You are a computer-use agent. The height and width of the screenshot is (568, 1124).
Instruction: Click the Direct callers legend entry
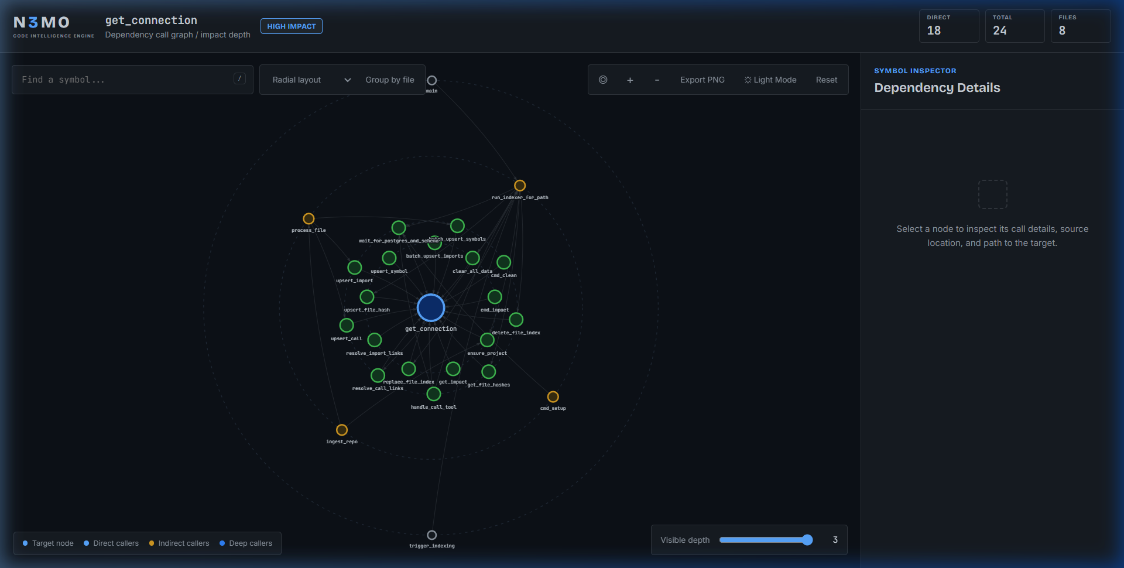[x=111, y=543]
